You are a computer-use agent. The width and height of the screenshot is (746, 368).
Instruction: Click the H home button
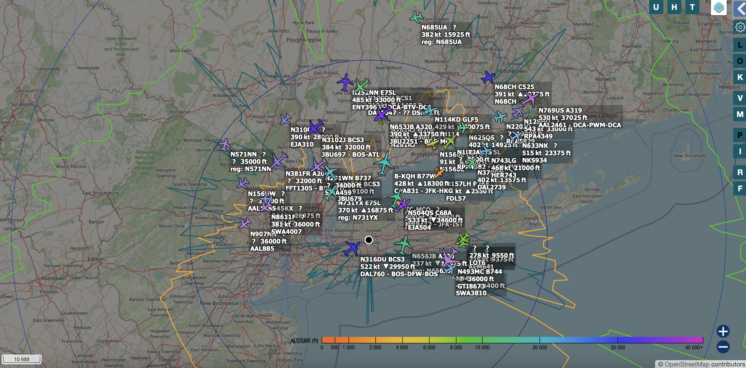(674, 7)
